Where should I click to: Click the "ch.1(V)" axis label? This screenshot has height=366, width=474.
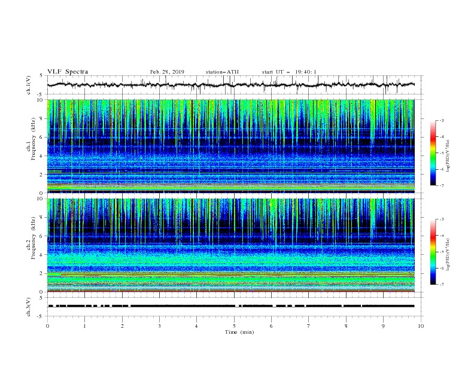click(29, 85)
